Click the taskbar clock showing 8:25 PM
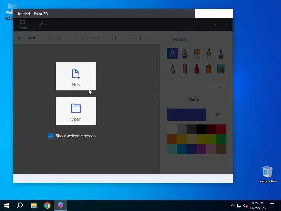This screenshot has width=281, height=211. 257,206
